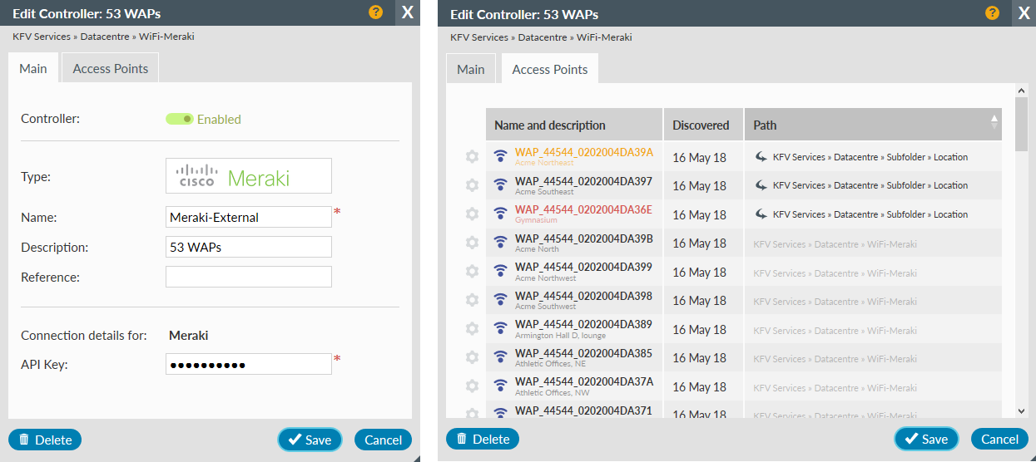Click moved-path arrow icon in Acme Northeast row
This screenshot has width=1036, height=462.
761,156
